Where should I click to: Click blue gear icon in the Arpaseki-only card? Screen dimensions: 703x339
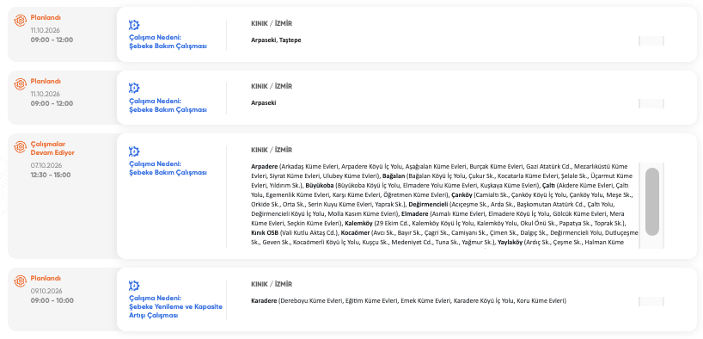coord(134,88)
